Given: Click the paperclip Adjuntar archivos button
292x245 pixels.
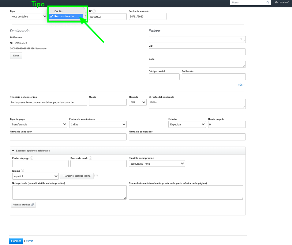Looking at the screenshot, I should (23, 205).
